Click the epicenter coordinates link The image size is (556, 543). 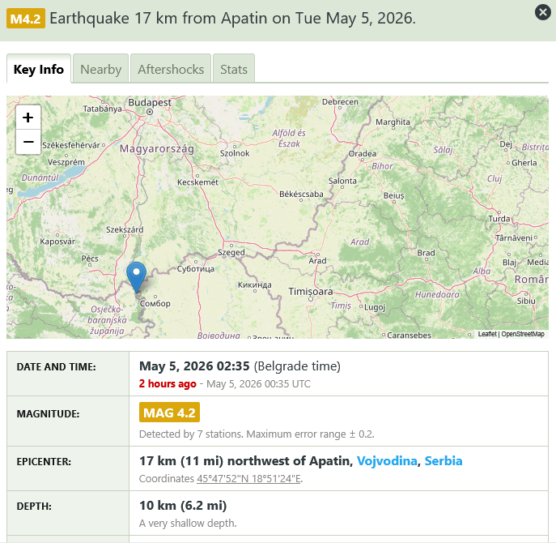[249, 479]
